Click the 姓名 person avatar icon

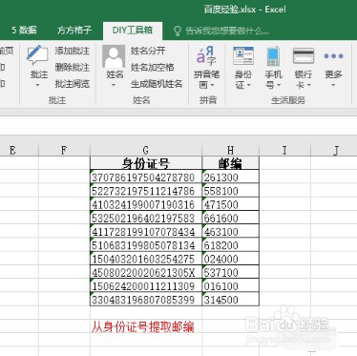[114, 56]
